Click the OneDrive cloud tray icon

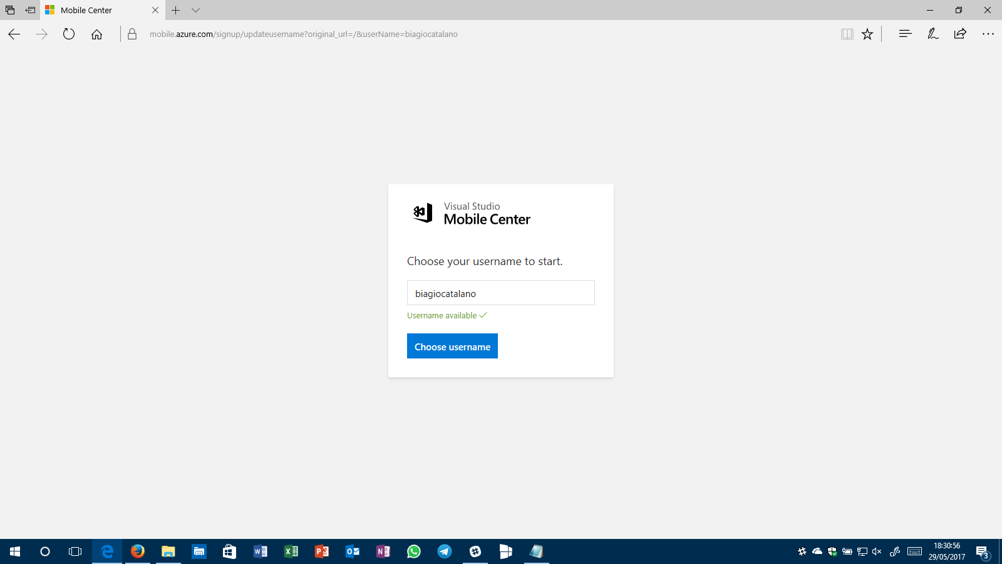tap(817, 551)
